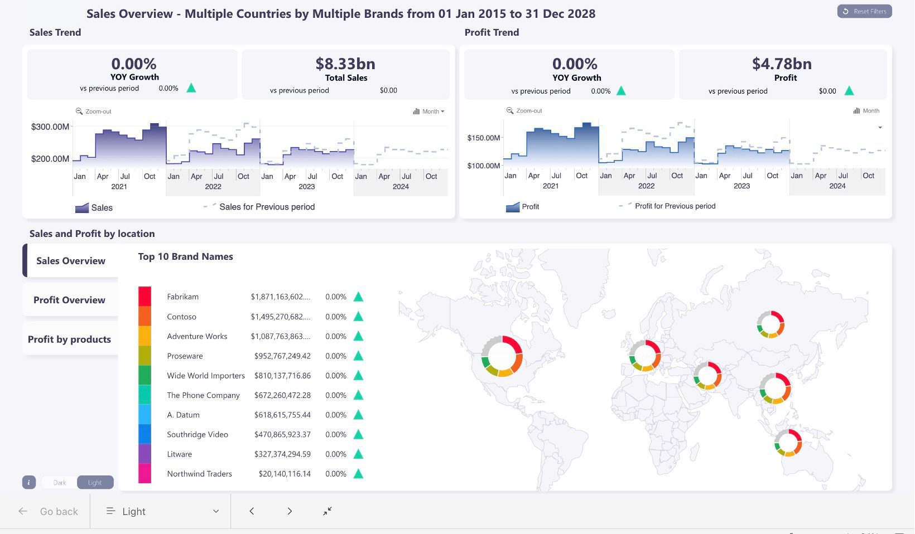Click the Southeast Asia donut chart

pos(775,389)
